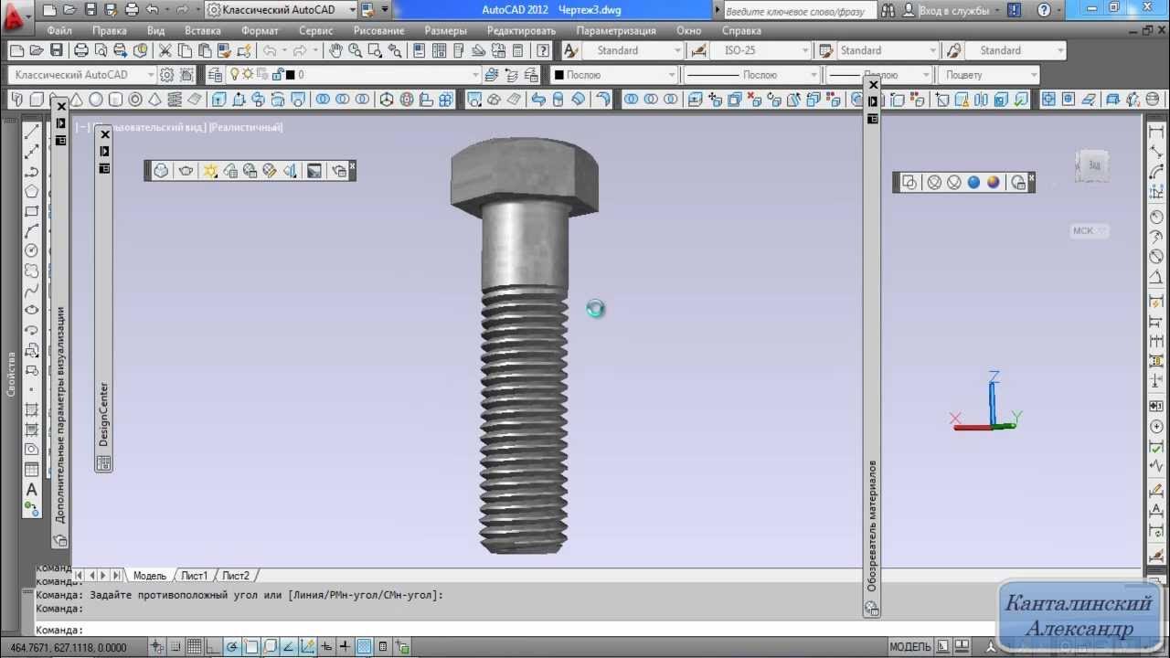This screenshot has height=658, width=1170.
Task: Open the Послою linetype dropdown
Action: (x=752, y=75)
